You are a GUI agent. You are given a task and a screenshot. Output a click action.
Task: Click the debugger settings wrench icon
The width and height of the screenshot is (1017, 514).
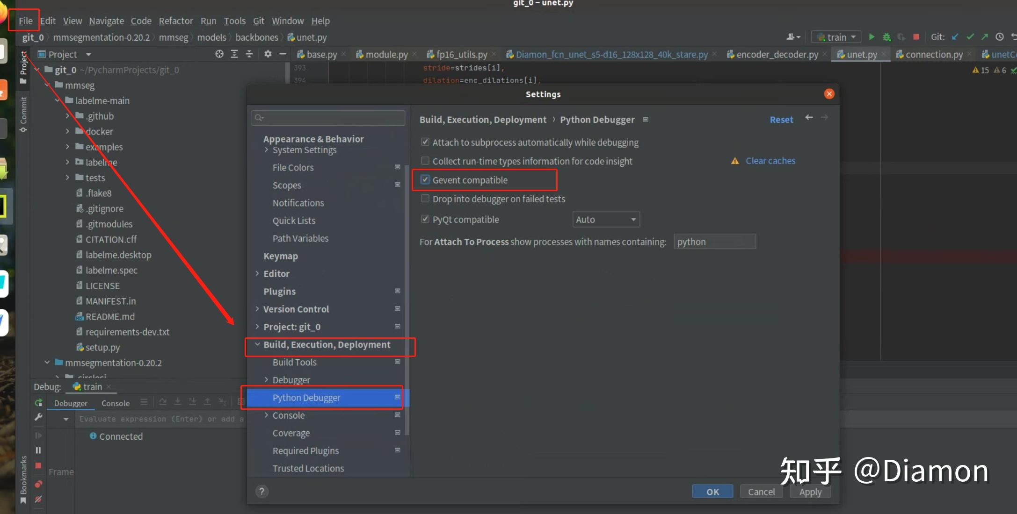[39, 417]
